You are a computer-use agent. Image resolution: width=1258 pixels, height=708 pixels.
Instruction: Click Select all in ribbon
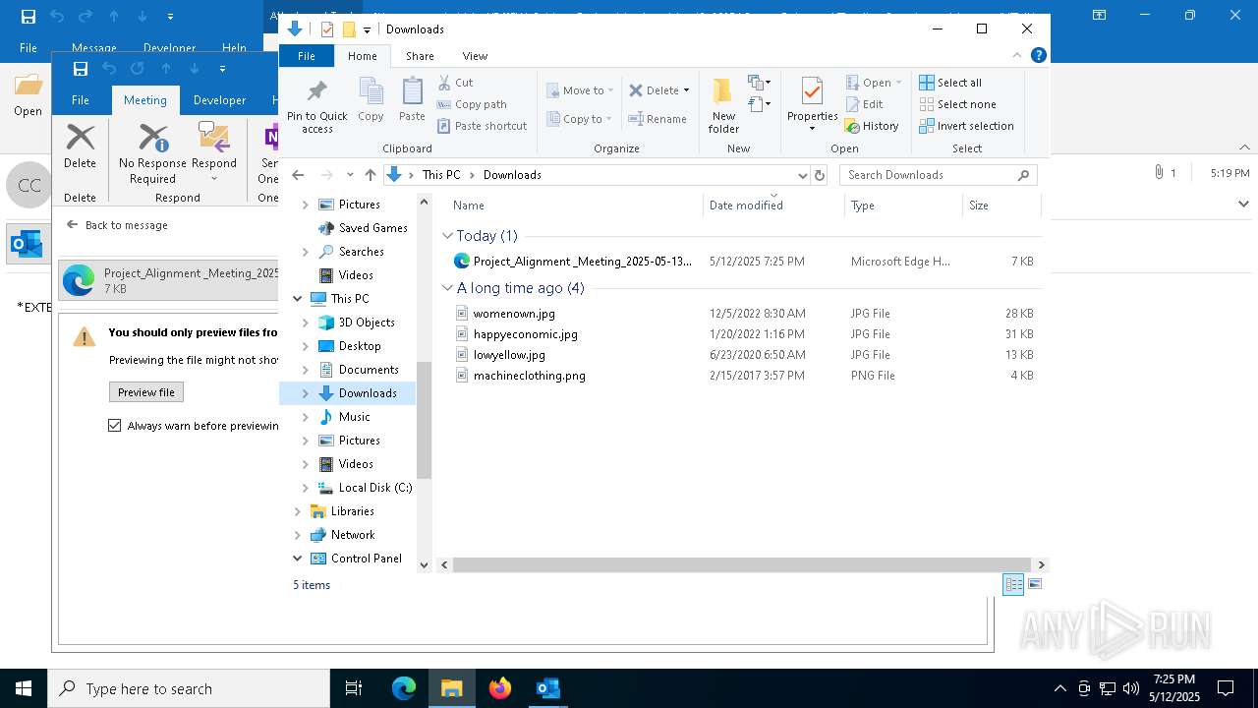[950, 83]
